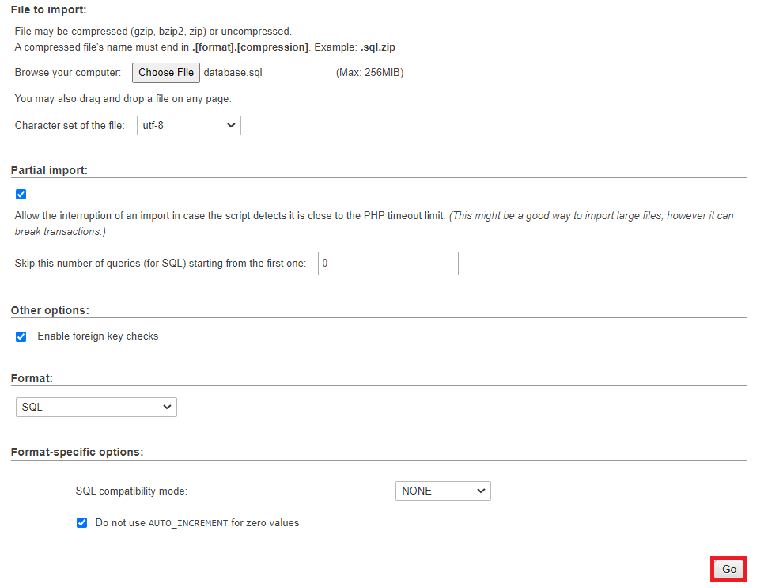This screenshot has width=764, height=588.
Task: Click inside the skip queries number field
Action: point(388,263)
